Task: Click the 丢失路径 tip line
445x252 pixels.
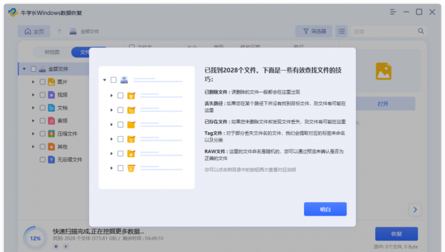Action: click(275, 107)
